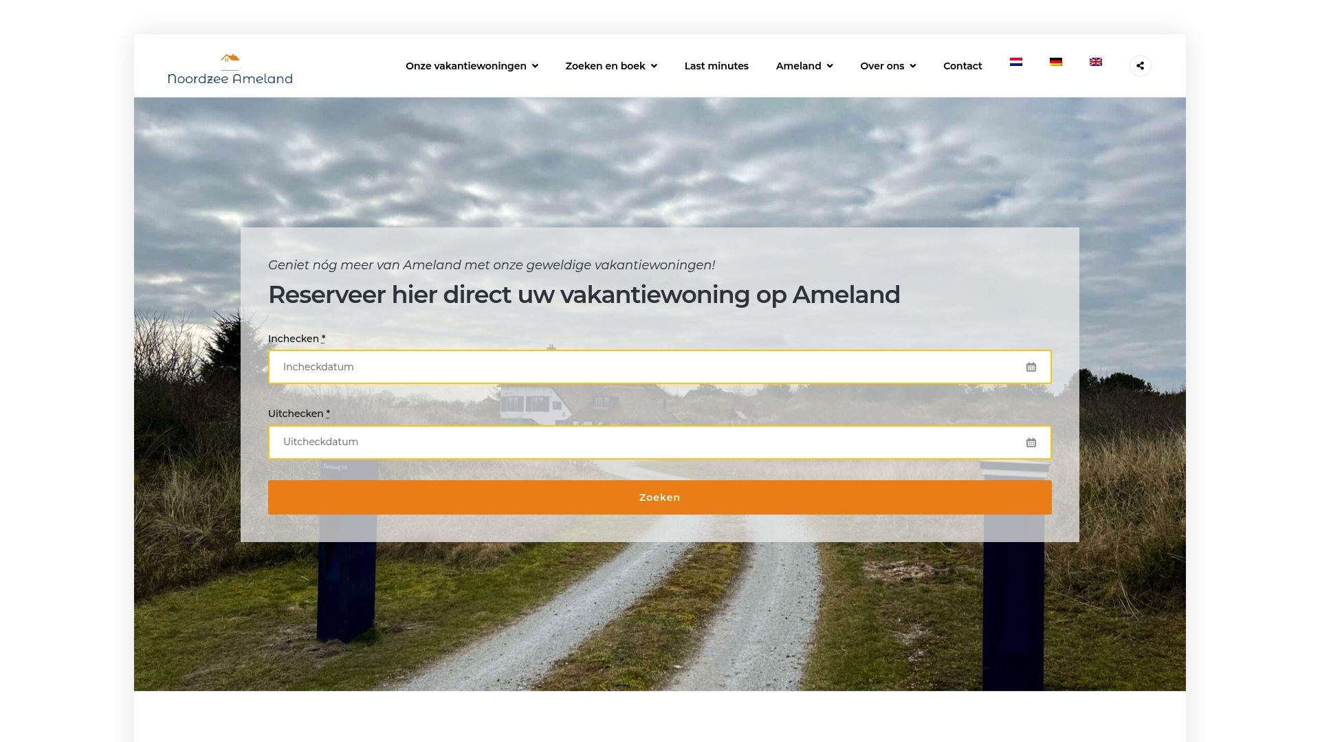Open the Contact page from the menu

(x=962, y=65)
